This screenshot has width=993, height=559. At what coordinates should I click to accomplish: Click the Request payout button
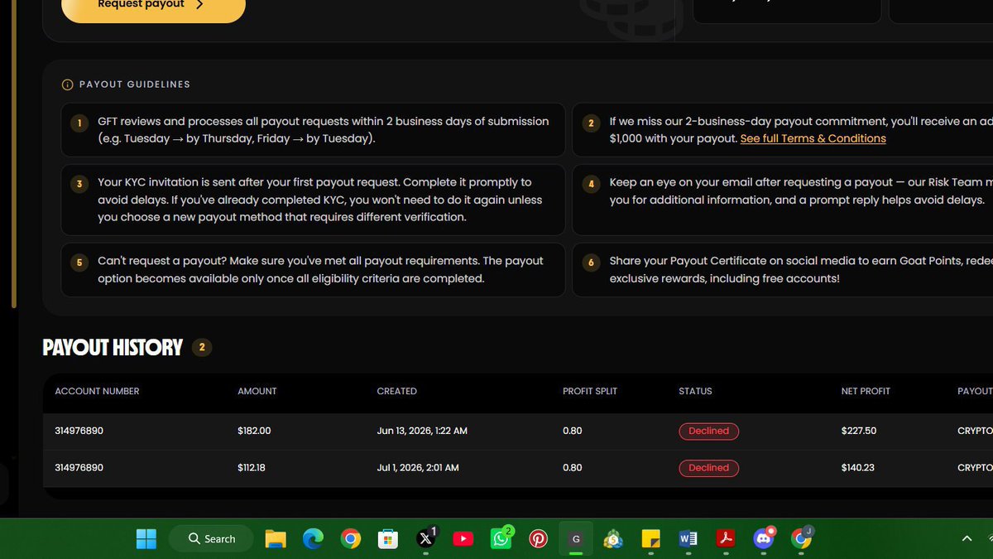click(x=153, y=7)
